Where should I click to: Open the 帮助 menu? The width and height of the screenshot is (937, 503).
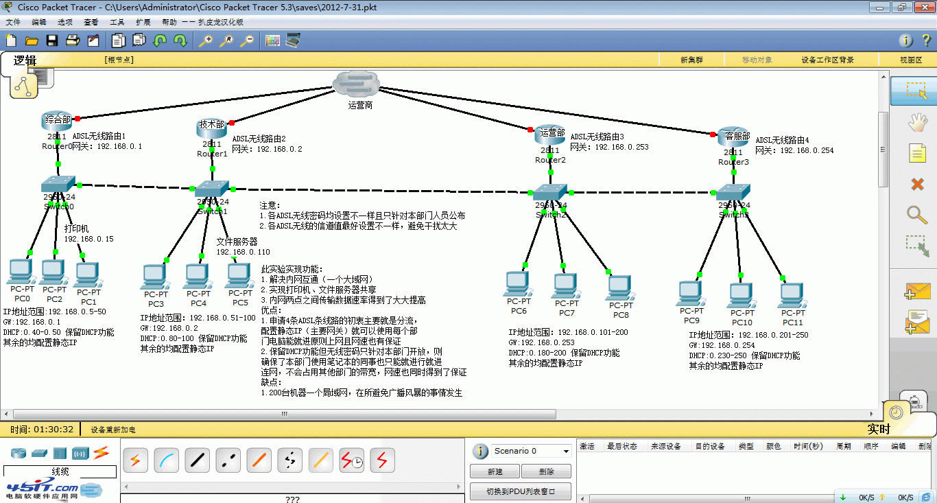click(169, 22)
